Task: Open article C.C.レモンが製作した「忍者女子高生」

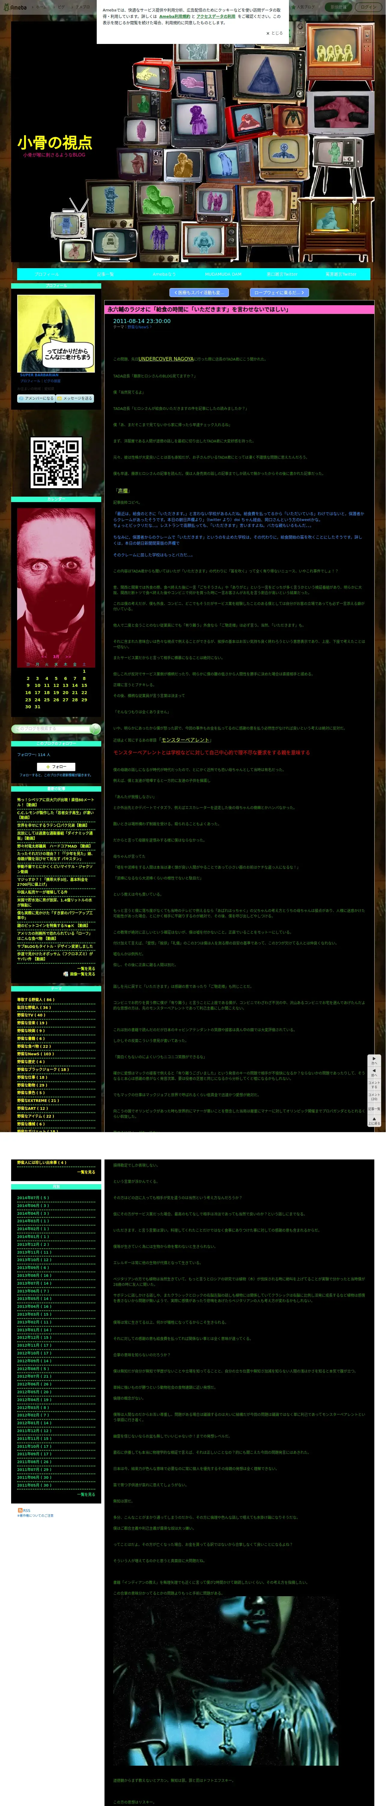Action: point(55,815)
